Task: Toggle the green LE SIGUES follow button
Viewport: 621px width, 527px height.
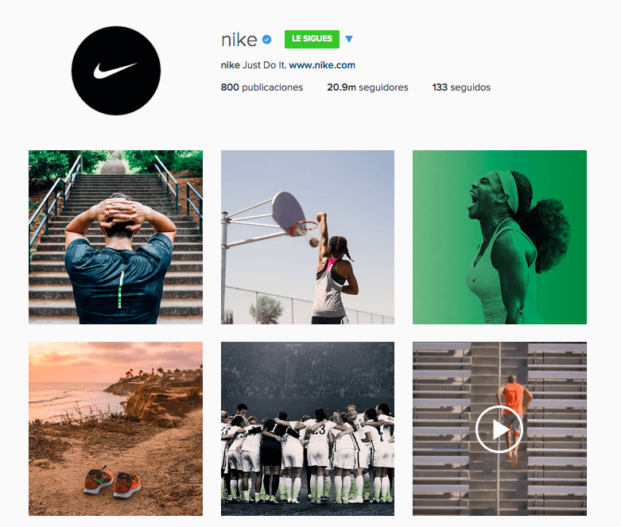Action: tap(312, 39)
